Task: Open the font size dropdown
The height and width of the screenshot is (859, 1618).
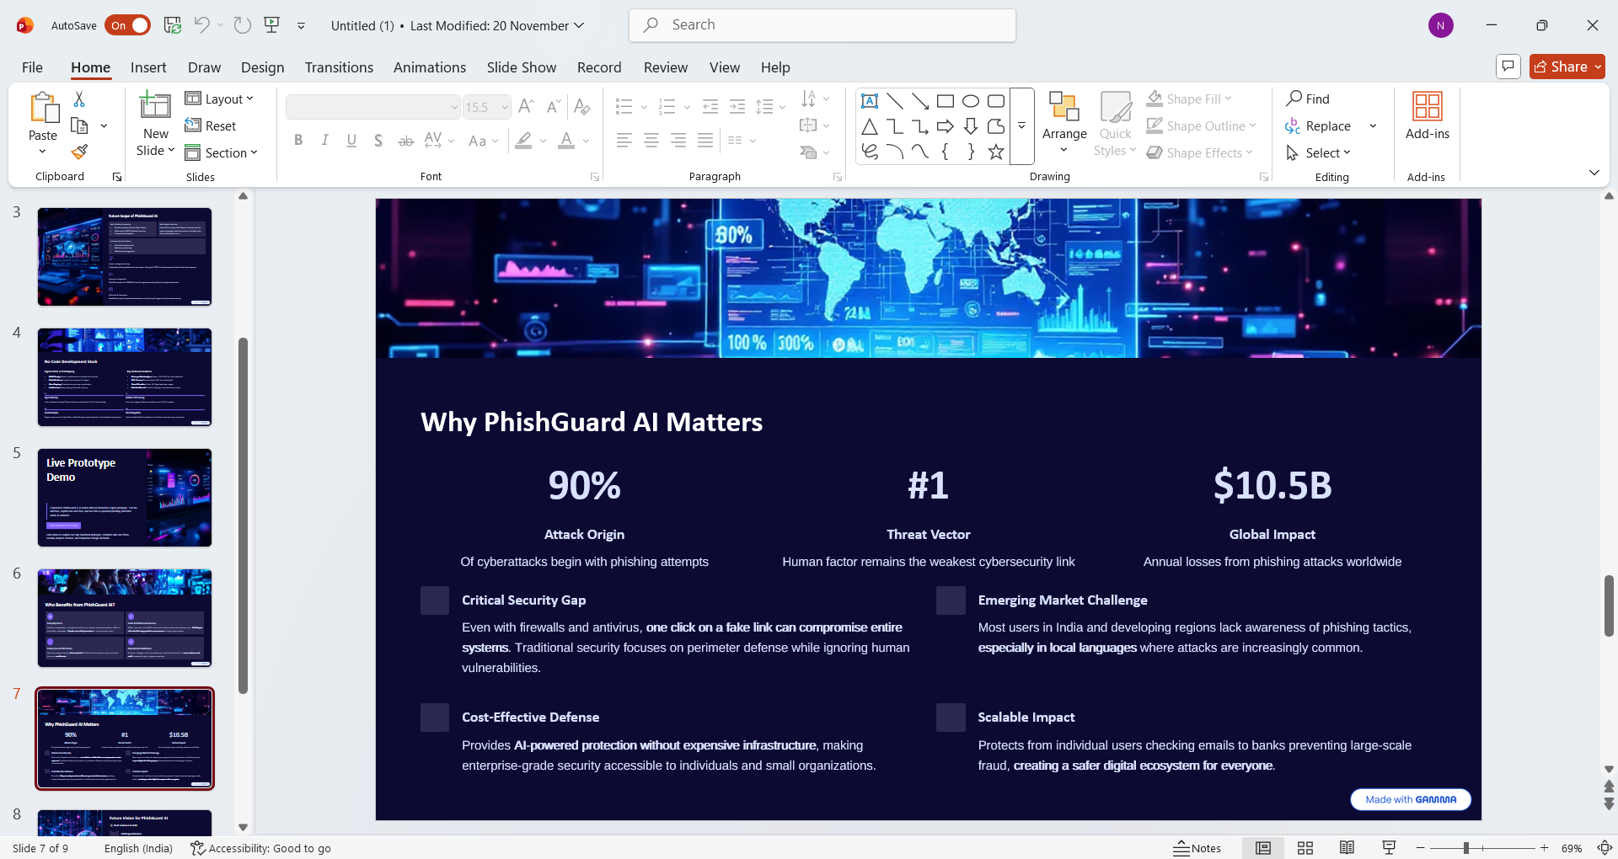Action: click(505, 107)
